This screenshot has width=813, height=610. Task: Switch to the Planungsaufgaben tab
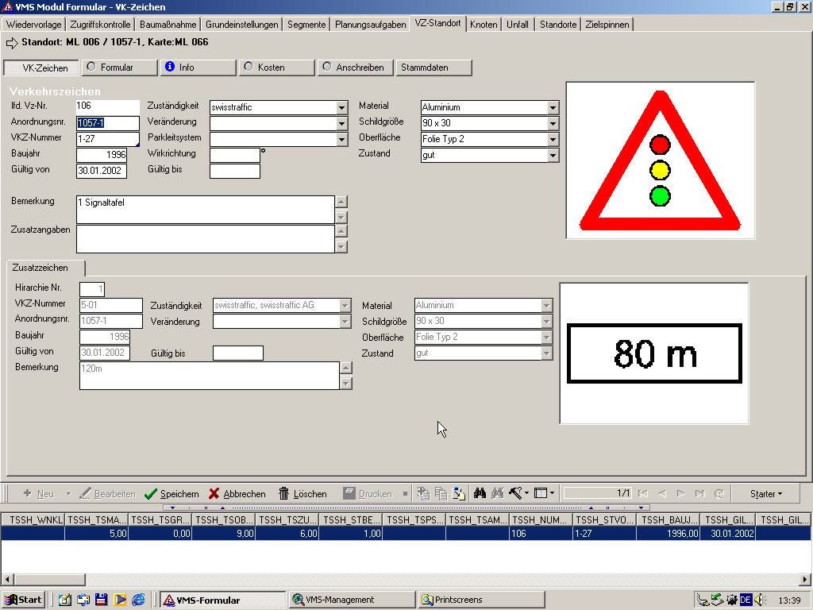click(370, 25)
